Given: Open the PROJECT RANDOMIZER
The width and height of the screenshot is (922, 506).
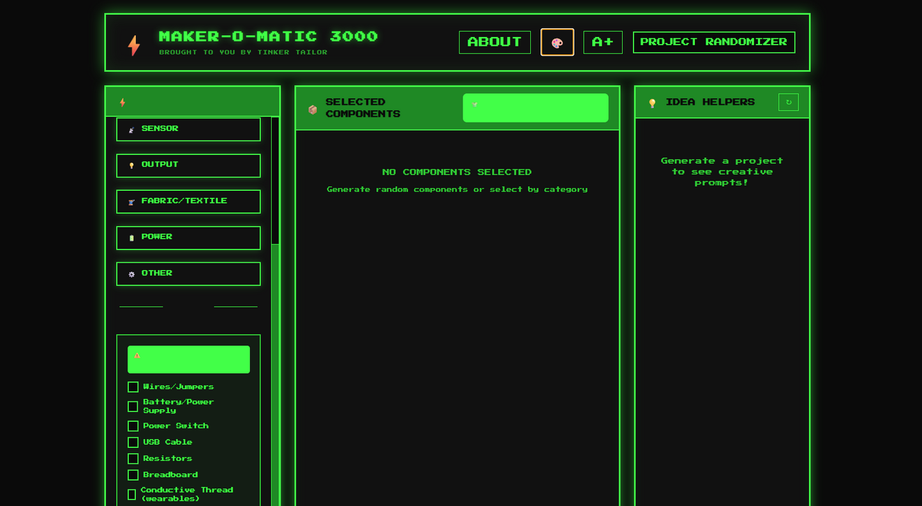Looking at the screenshot, I should pos(713,42).
